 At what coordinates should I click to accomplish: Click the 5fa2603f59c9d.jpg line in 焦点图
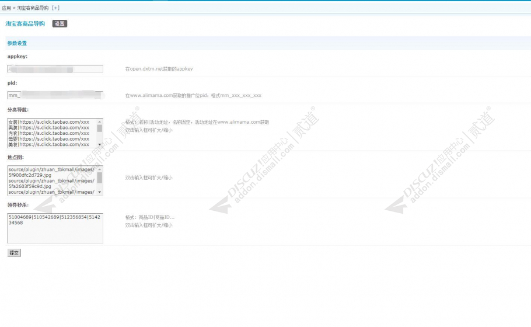point(30,186)
